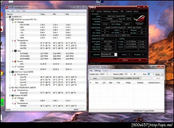Open the Aventail VPN desktop icon
Screen dimensions: 174x128
(x=100, y=3)
